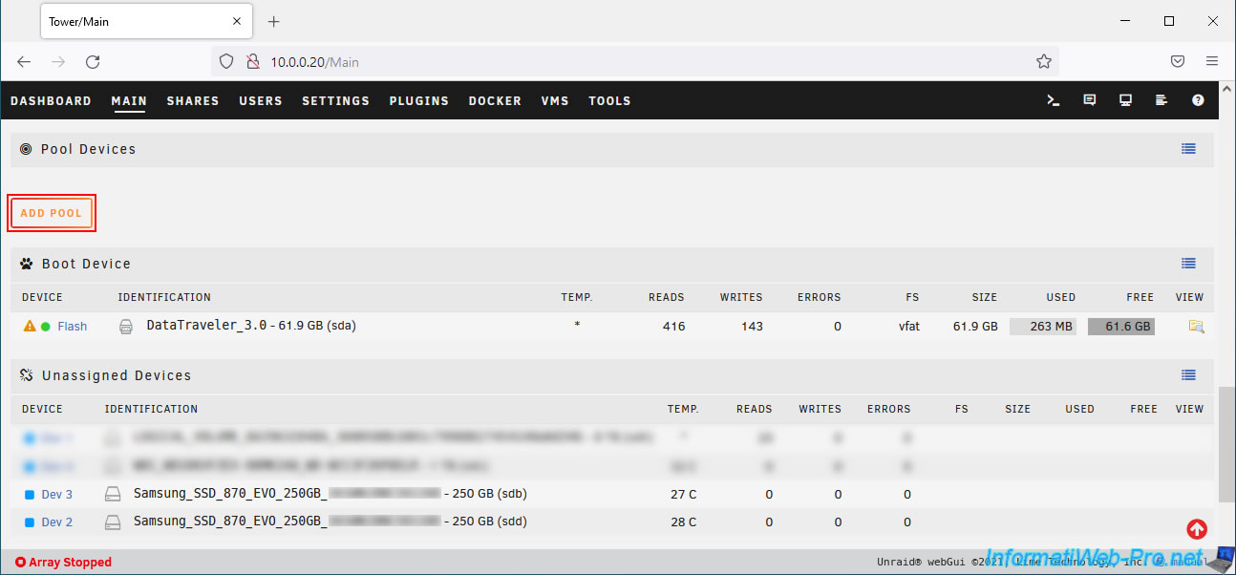
Task: Click the Flash warning triangle icon
Action: (30, 327)
